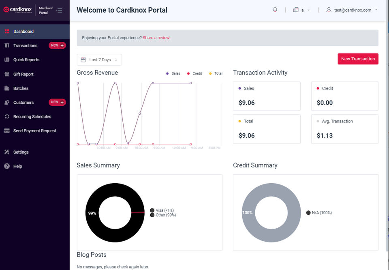Click the Share a review! link

(x=156, y=38)
